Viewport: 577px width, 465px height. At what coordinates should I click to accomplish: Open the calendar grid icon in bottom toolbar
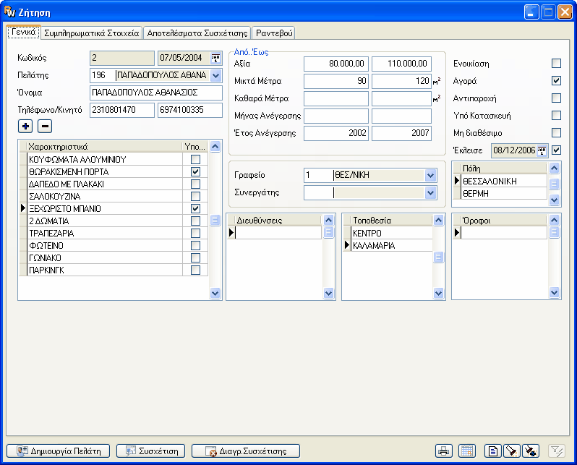click(x=467, y=451)
